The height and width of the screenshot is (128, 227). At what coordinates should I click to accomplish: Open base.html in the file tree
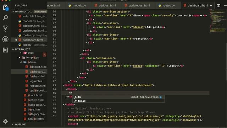[34, 110]
